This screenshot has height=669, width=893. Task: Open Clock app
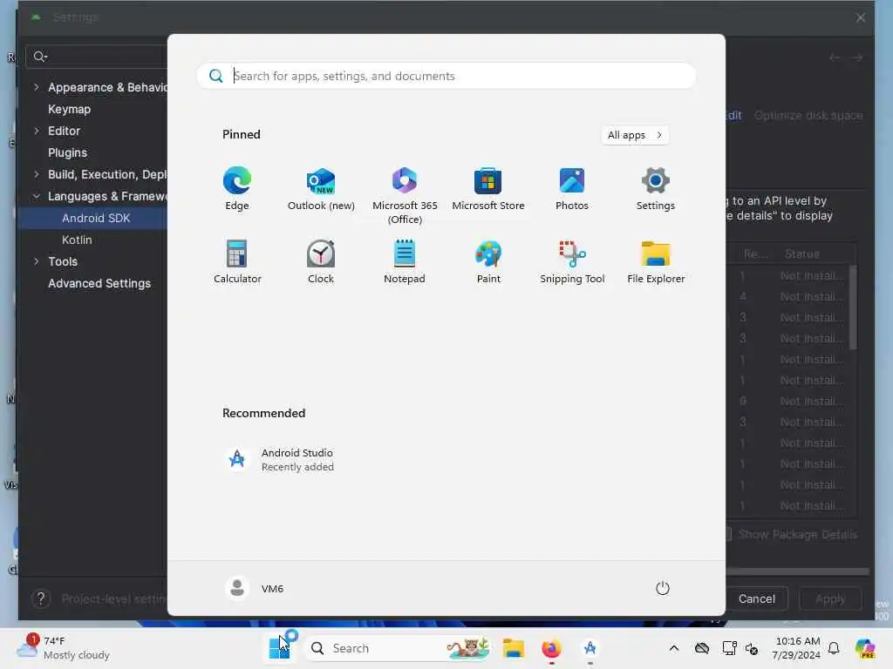pos(321,261)
